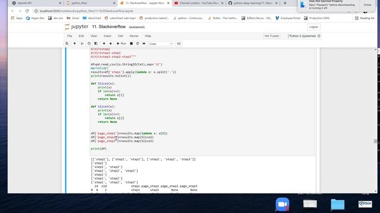380x213 pixels.
Task: Click the Logout button
Action: point(313,27)
